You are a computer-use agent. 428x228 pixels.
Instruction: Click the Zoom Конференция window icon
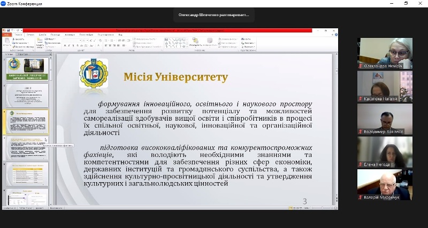pyautogui.click(x=3, y=4)
